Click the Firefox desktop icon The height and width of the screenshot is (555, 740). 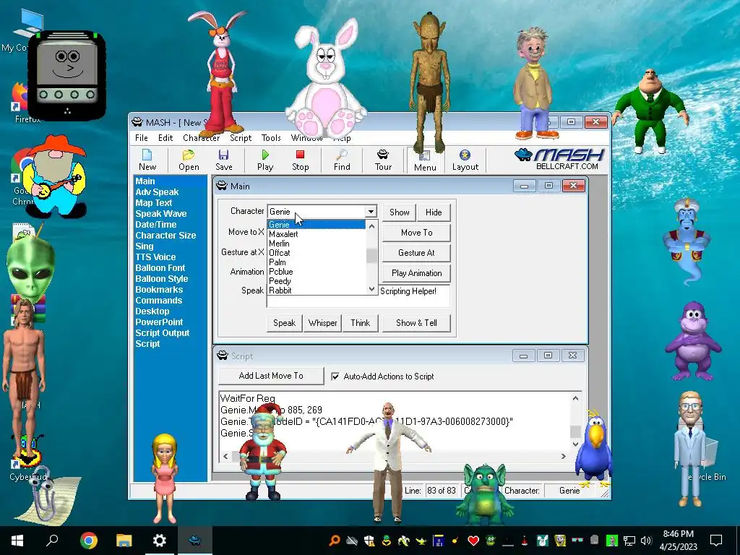click(21, 103)
